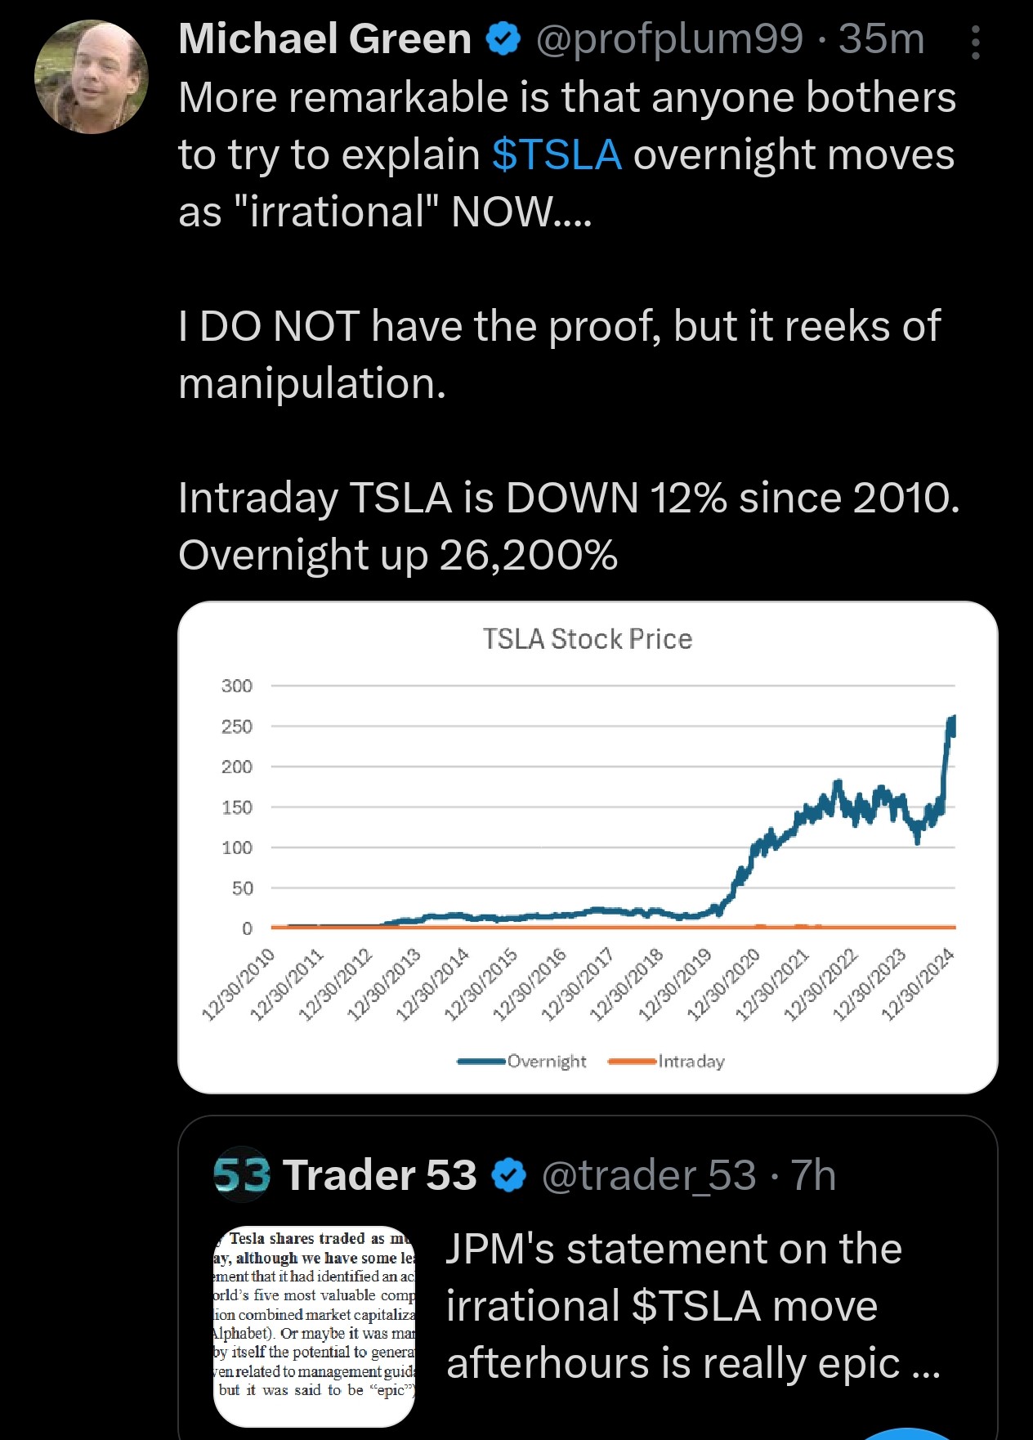Open the TSLA Stock Price chart image
Screen dimensions: 1033x1440
pos(588,847)
